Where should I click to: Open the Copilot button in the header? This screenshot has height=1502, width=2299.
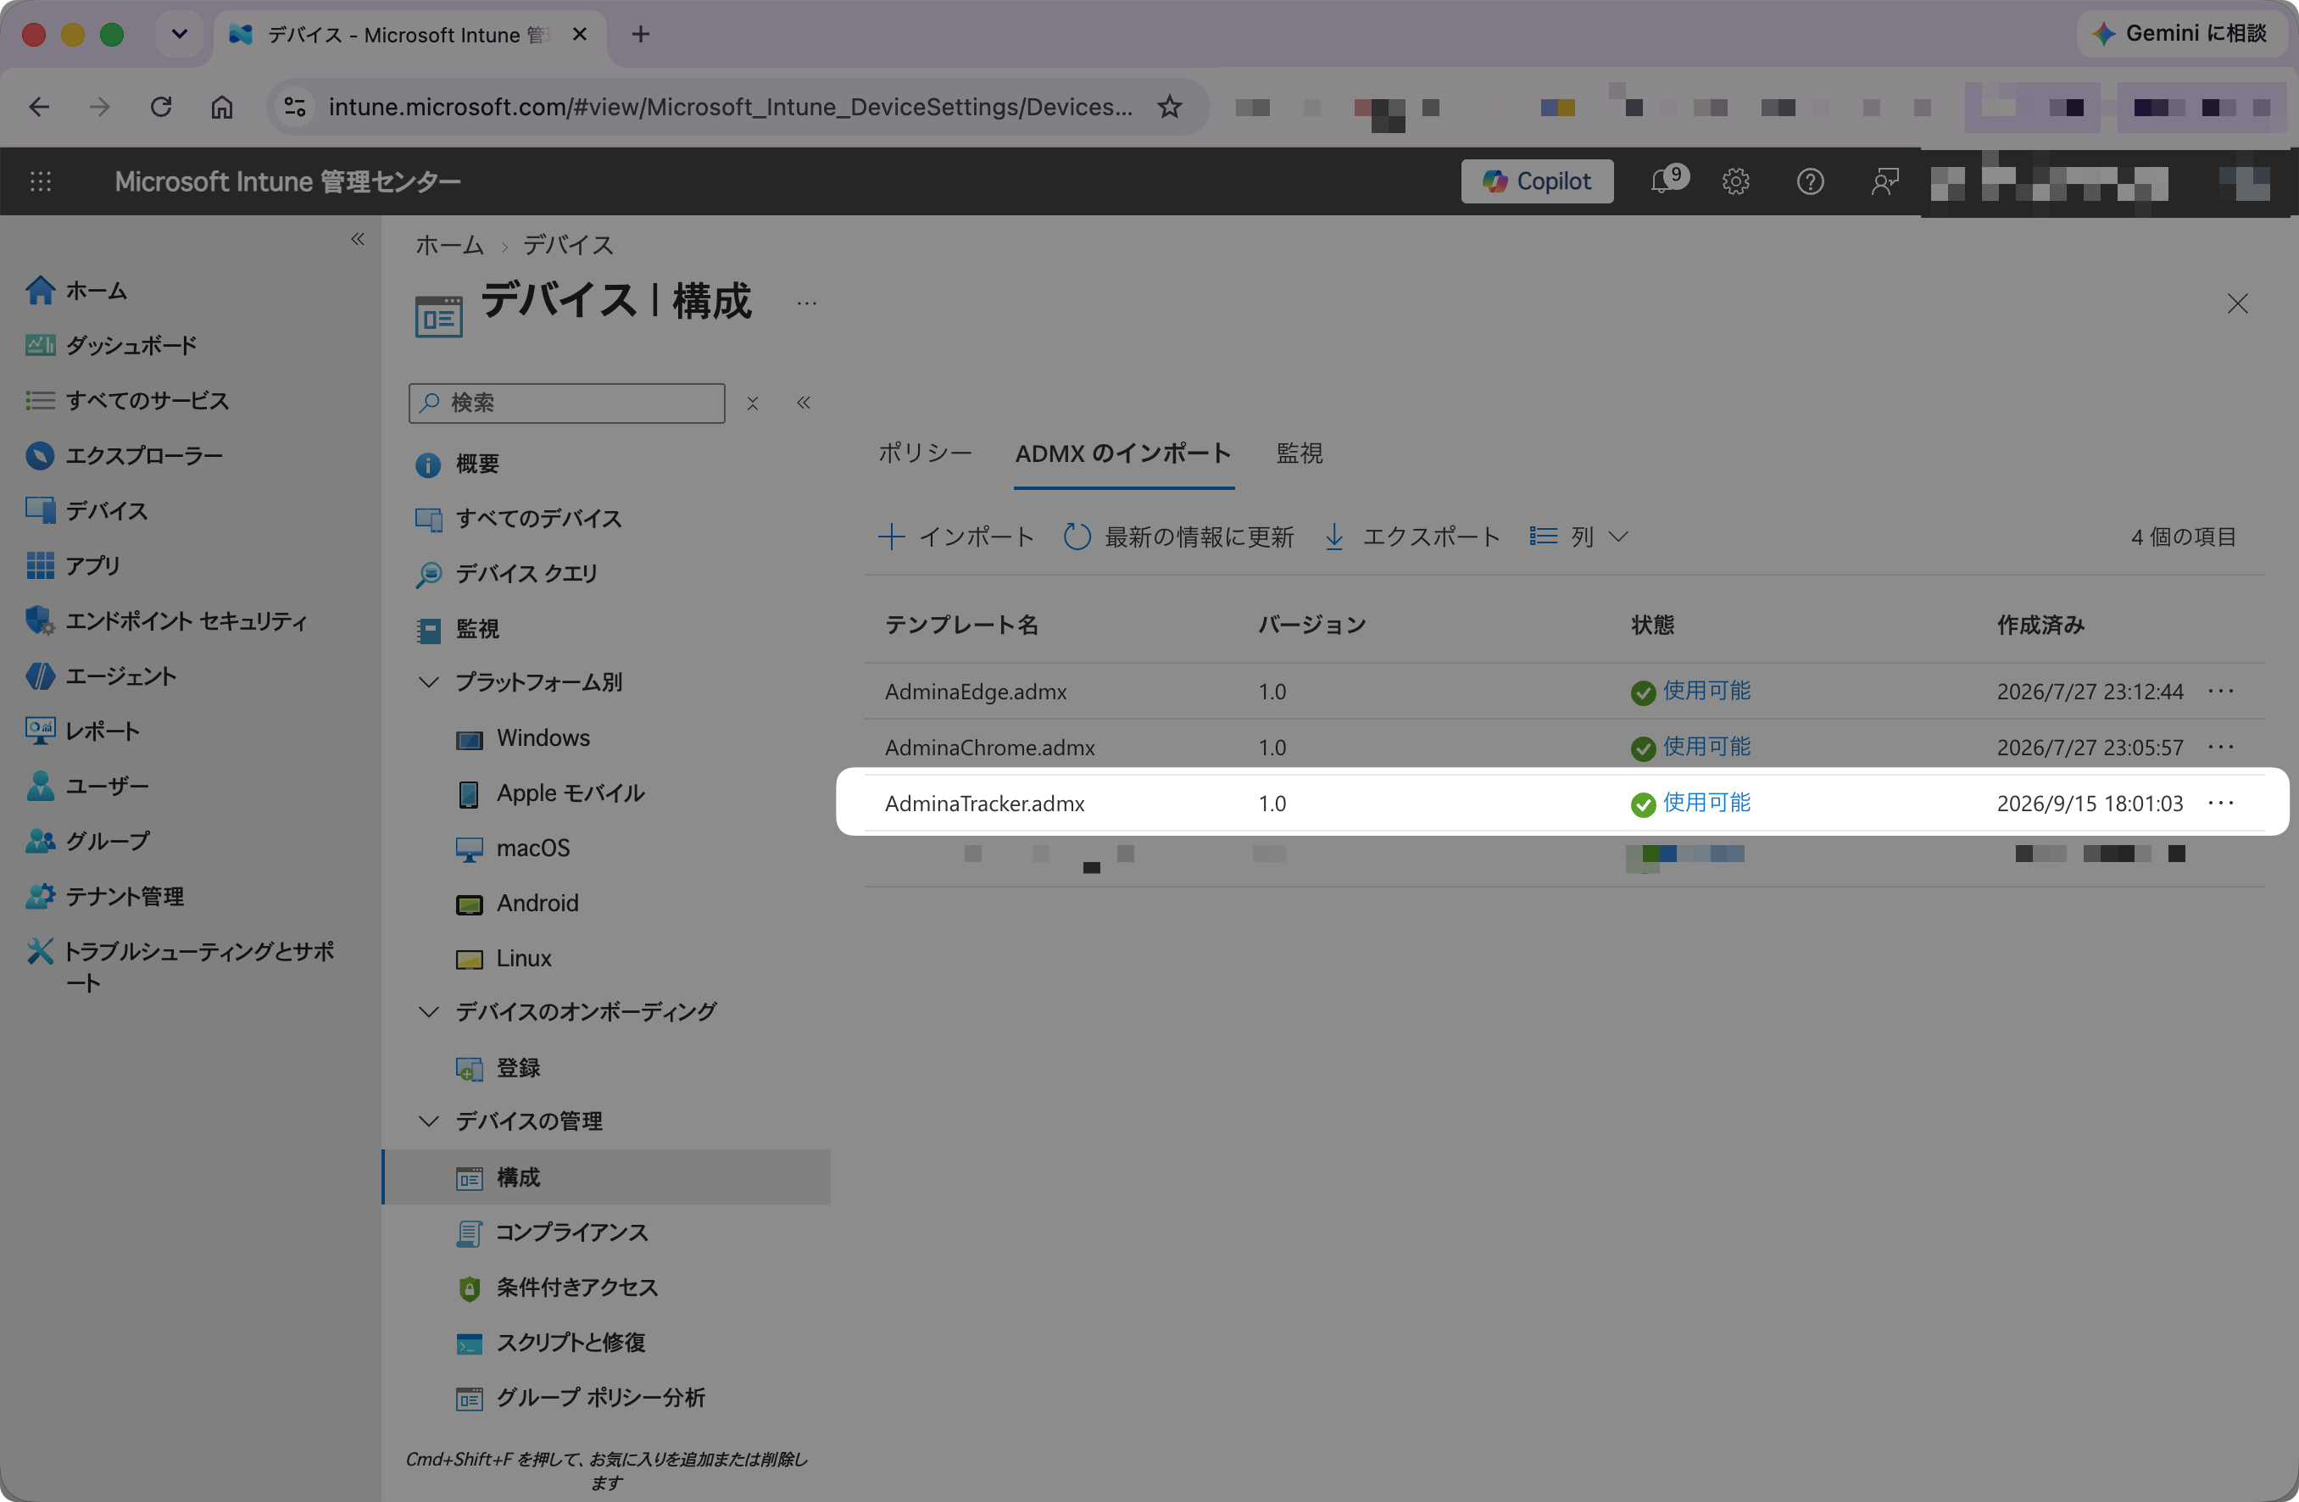coord(1536,181)
